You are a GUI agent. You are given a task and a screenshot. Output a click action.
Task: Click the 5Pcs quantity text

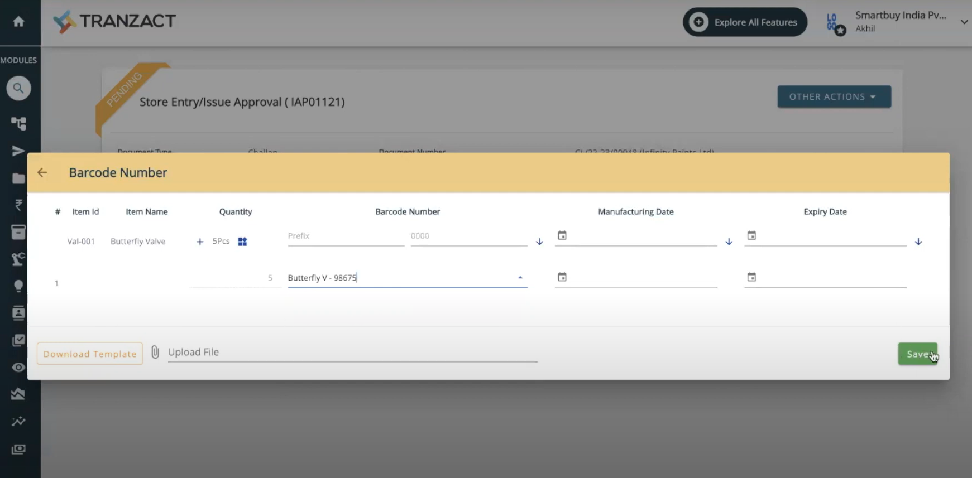click(221, 241)
